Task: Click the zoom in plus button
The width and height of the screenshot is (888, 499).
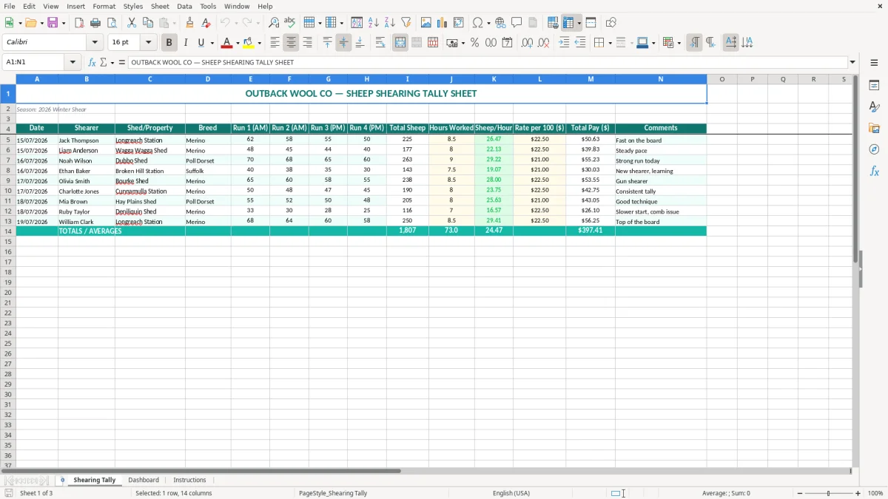Action: click(x=858, y=493)
